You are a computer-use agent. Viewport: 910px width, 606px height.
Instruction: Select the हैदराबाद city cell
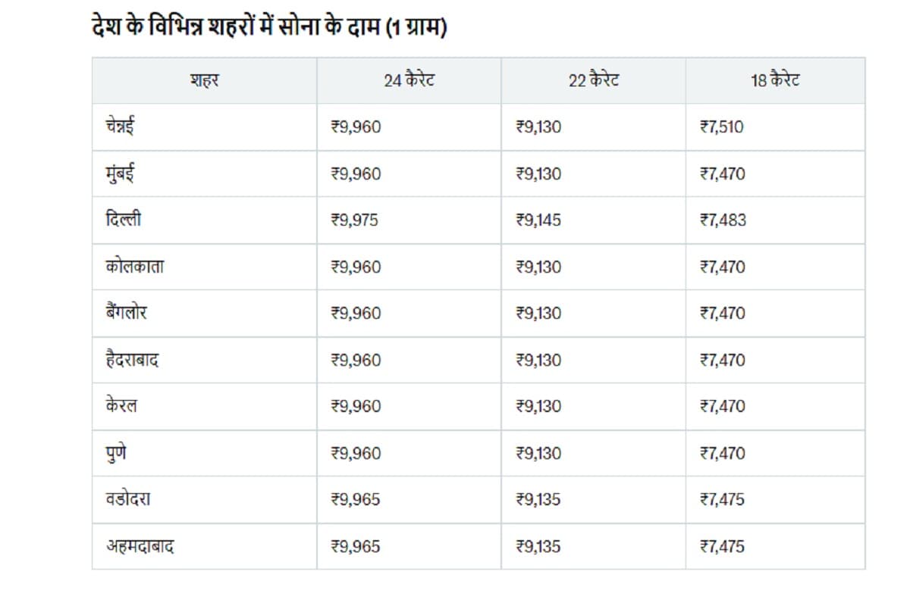[133, 360]
